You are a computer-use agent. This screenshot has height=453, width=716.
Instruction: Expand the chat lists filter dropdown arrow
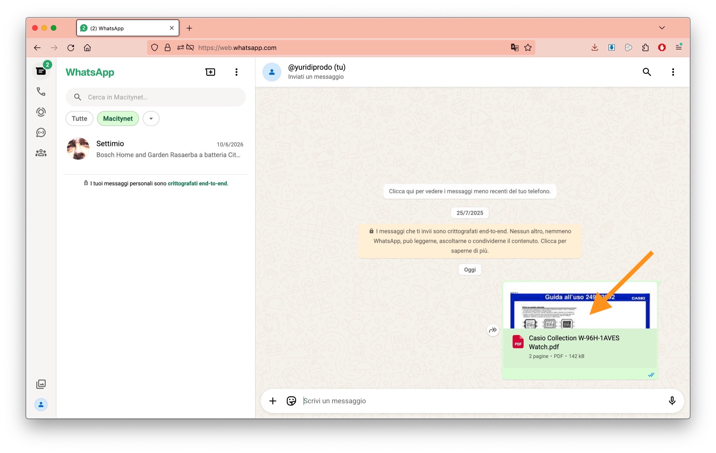coord(151,119)
